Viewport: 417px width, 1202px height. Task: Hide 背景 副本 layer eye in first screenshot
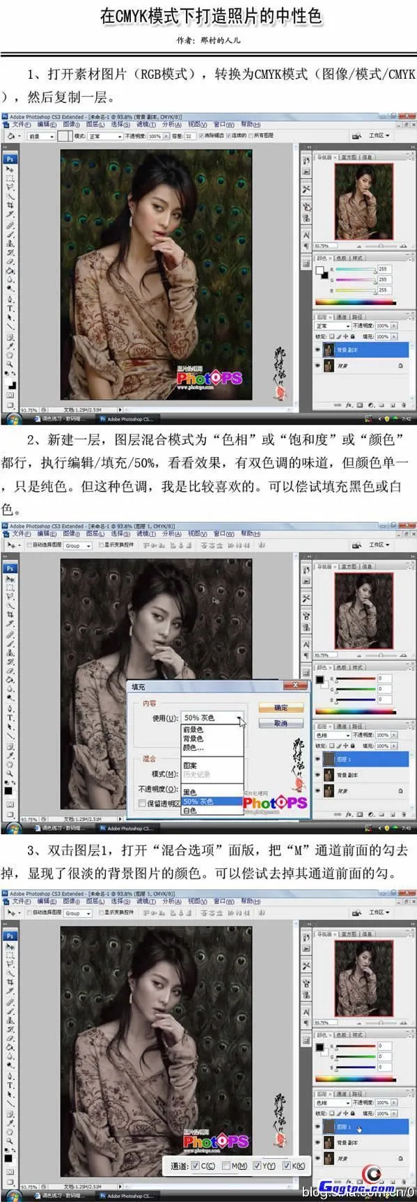(317, 350)
